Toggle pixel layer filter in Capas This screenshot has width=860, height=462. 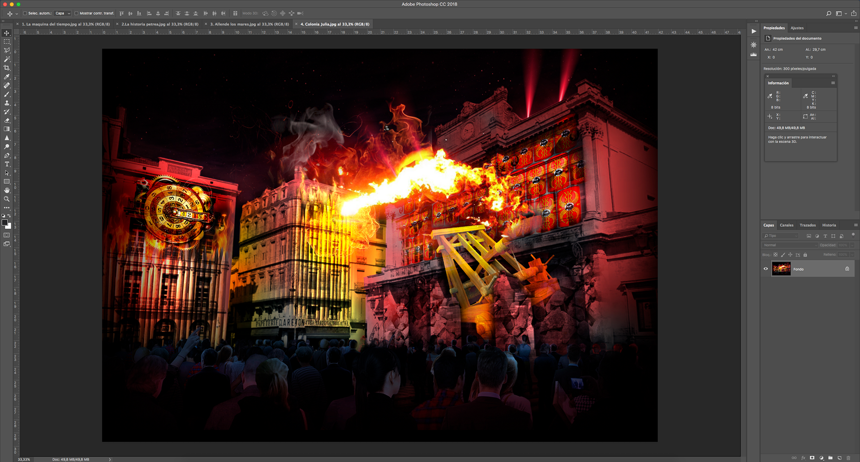tap(809, 236)
